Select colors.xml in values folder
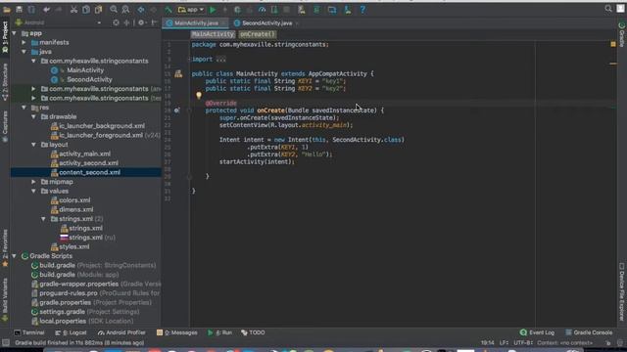This screenshot has width=627, height=352. (74, 200)
